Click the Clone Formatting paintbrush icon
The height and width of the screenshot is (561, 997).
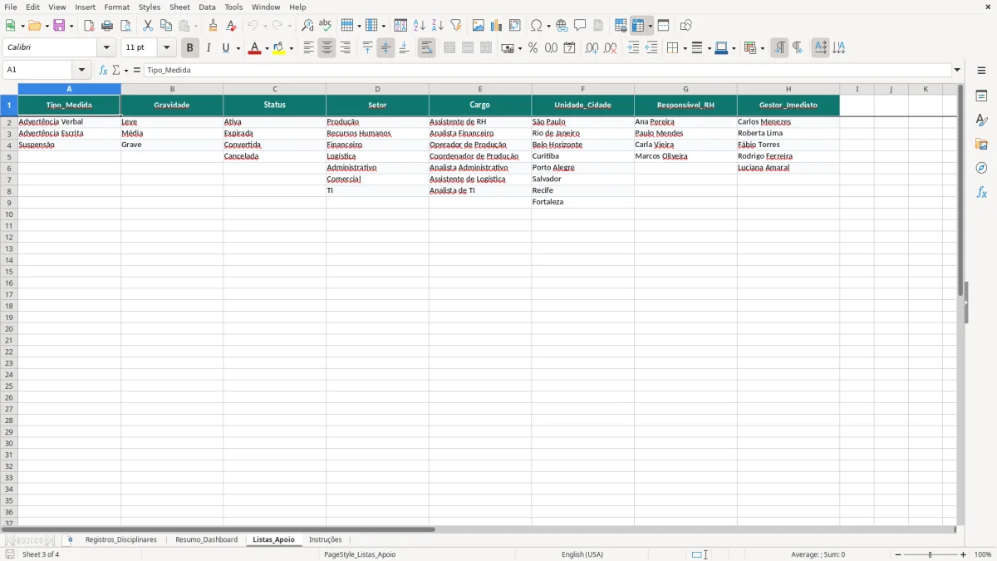(x=214, y=26)
